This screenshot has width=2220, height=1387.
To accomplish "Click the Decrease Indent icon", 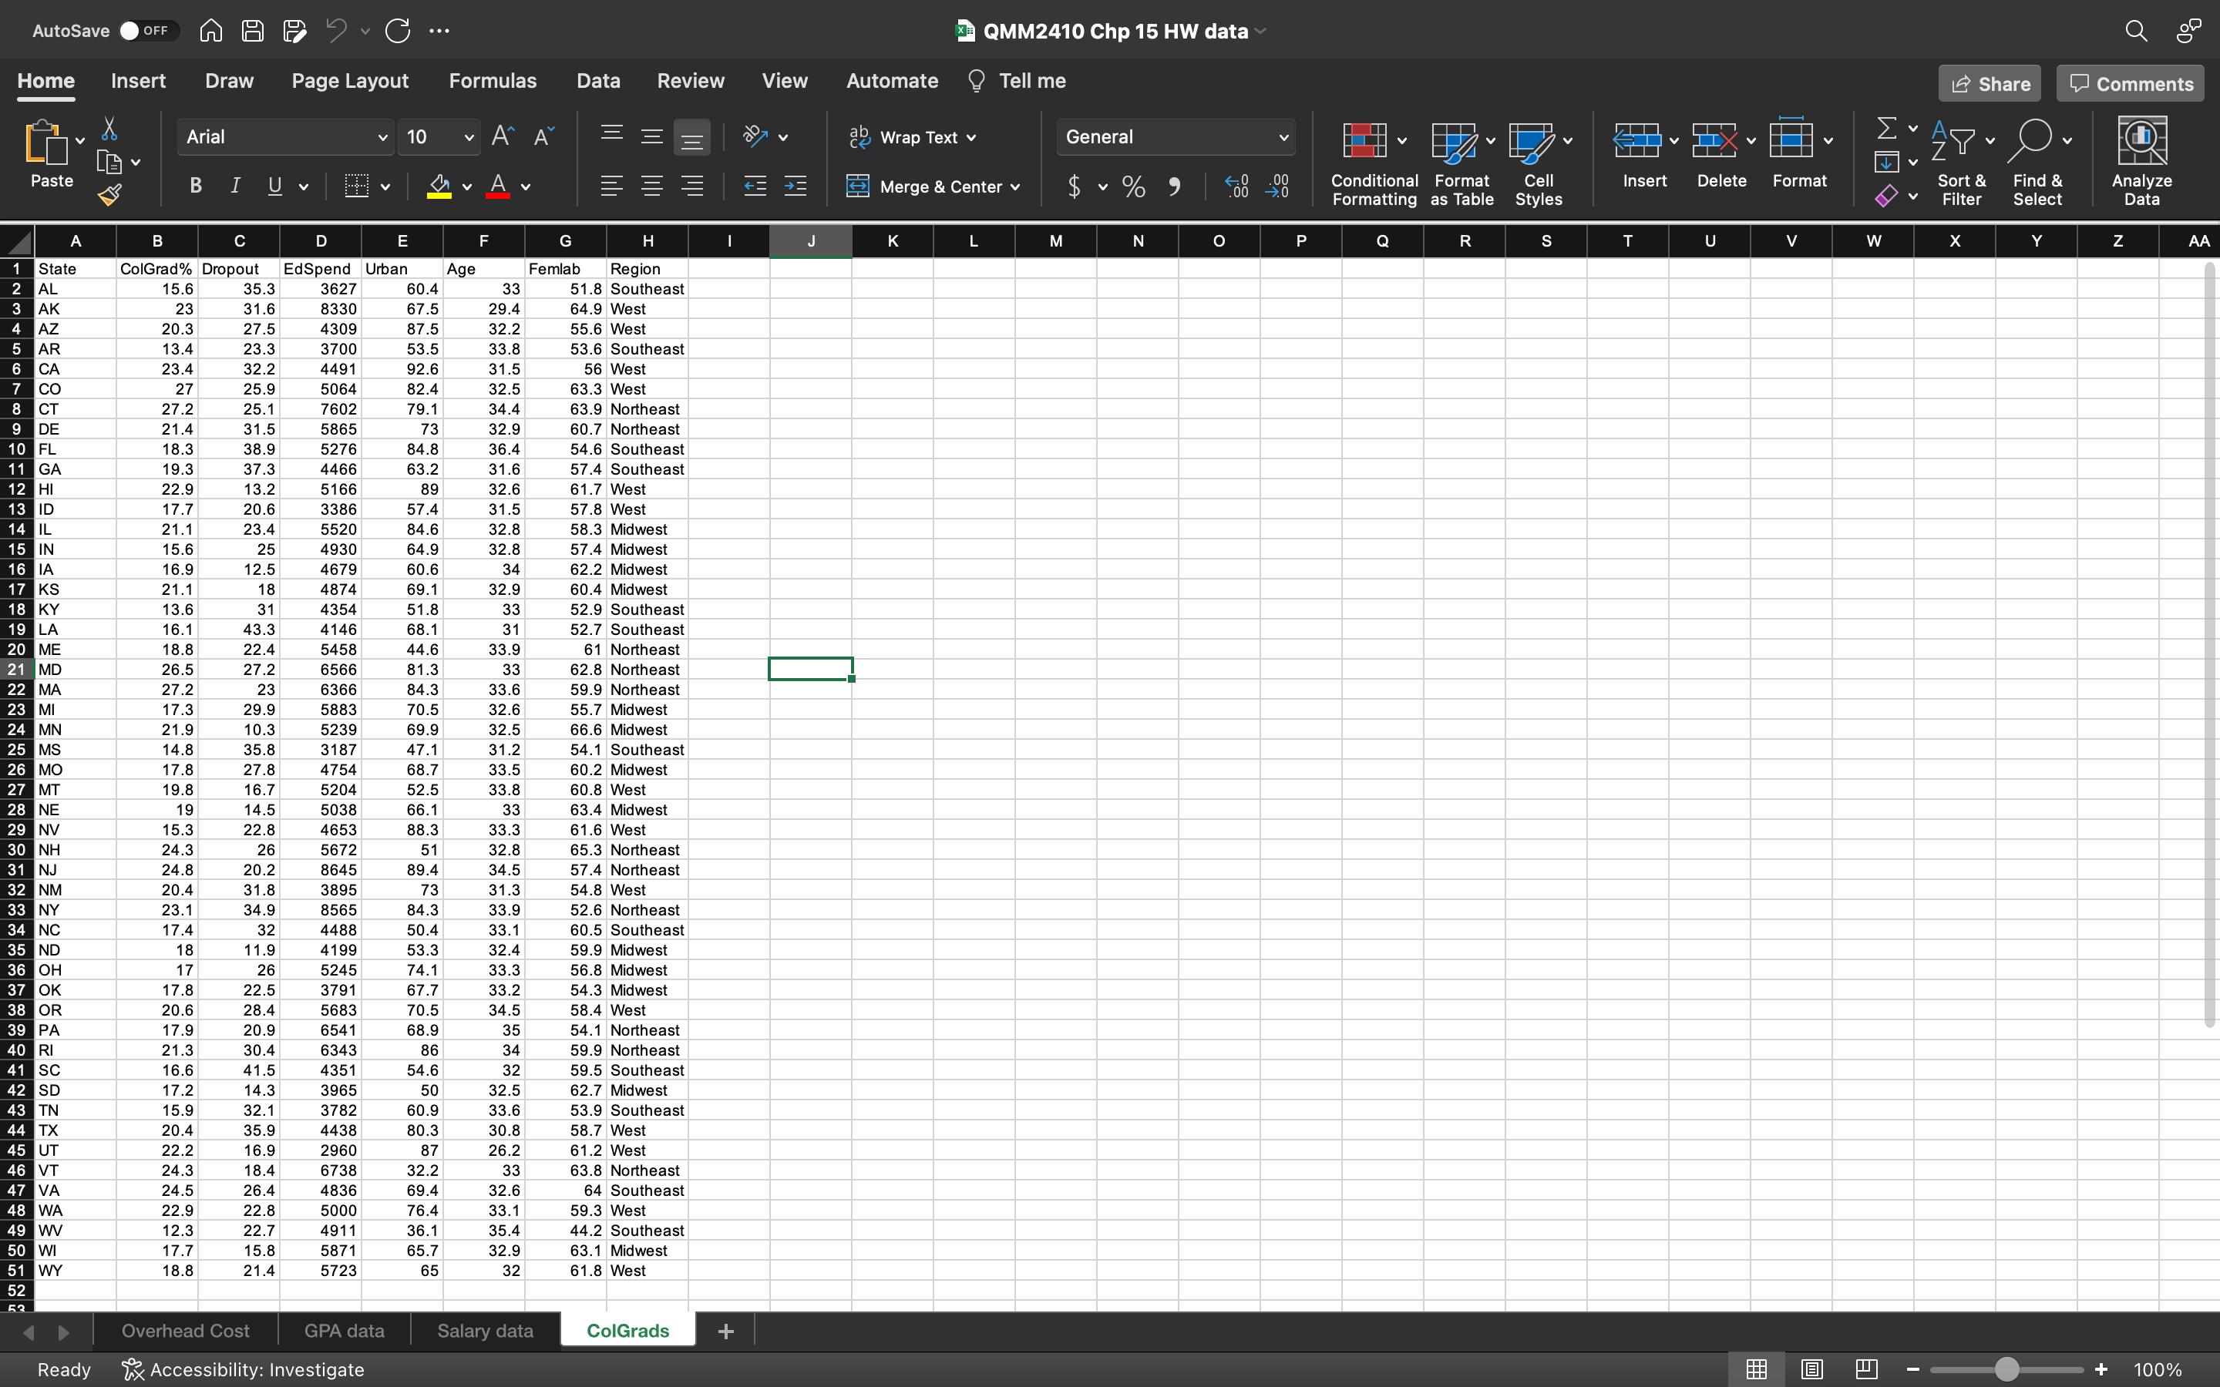I will pyautogui.click(x=755, y=186).
